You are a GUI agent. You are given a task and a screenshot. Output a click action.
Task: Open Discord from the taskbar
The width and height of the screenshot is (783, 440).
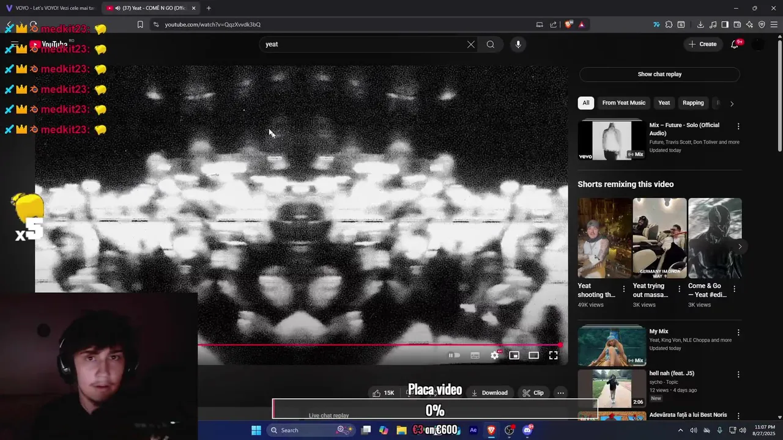point(527,430)
